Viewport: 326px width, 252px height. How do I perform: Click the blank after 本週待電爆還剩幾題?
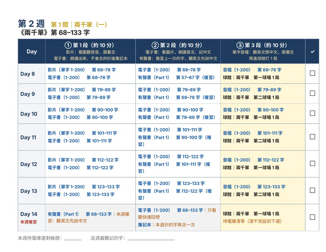click(73, 239)
